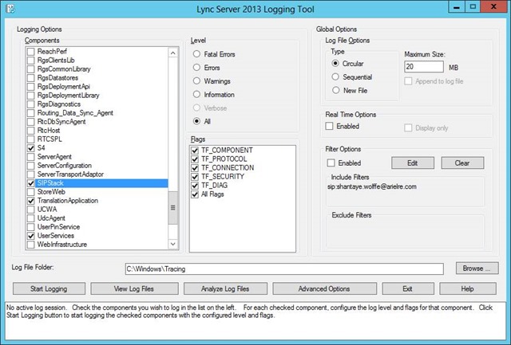Click the sip:shantaye.wolffe@arielre.com include filter
The height and width of the screenshot is (345, 511).
click(372, 186)
